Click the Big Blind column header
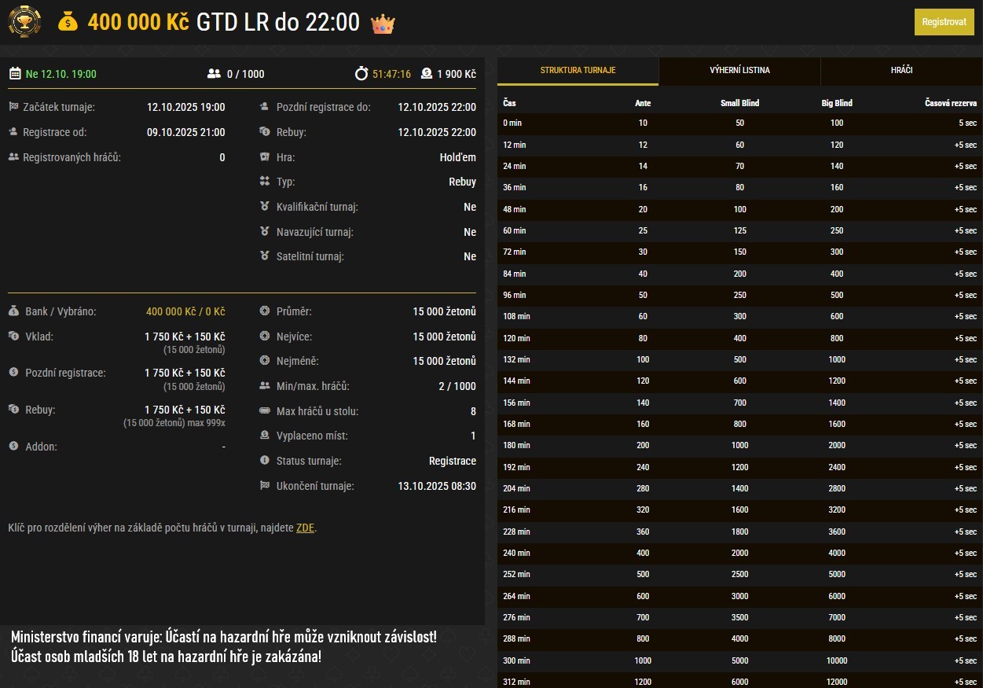This screenshot has width=983, height=688. coord(836,103)
